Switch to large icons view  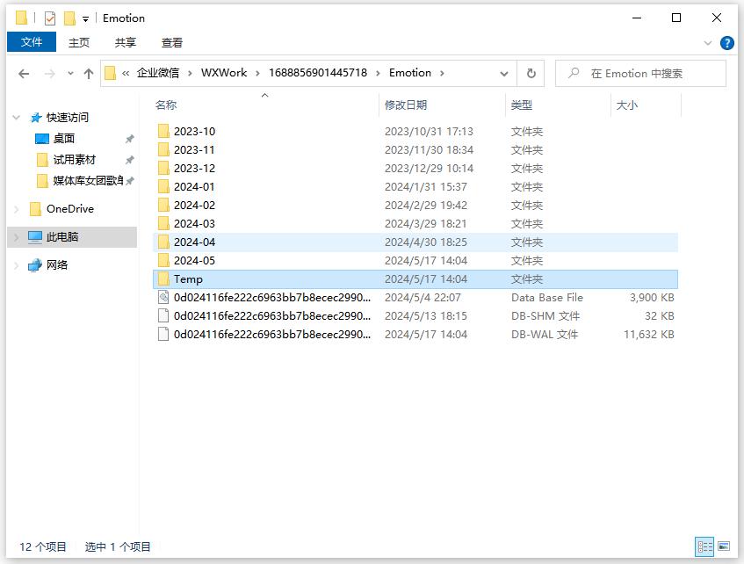724,546
